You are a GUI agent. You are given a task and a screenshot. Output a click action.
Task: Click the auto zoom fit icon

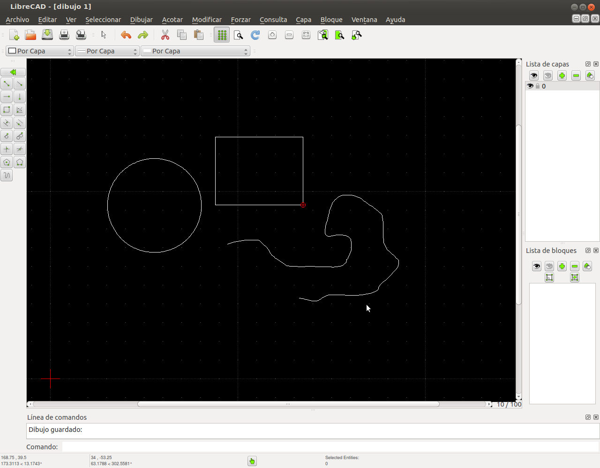click(x=306, y=35)
